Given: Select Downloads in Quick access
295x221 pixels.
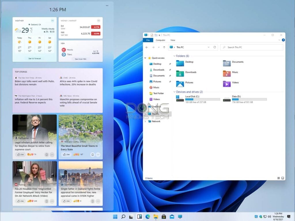Looking at the screenshot, I should pos(159,70).
